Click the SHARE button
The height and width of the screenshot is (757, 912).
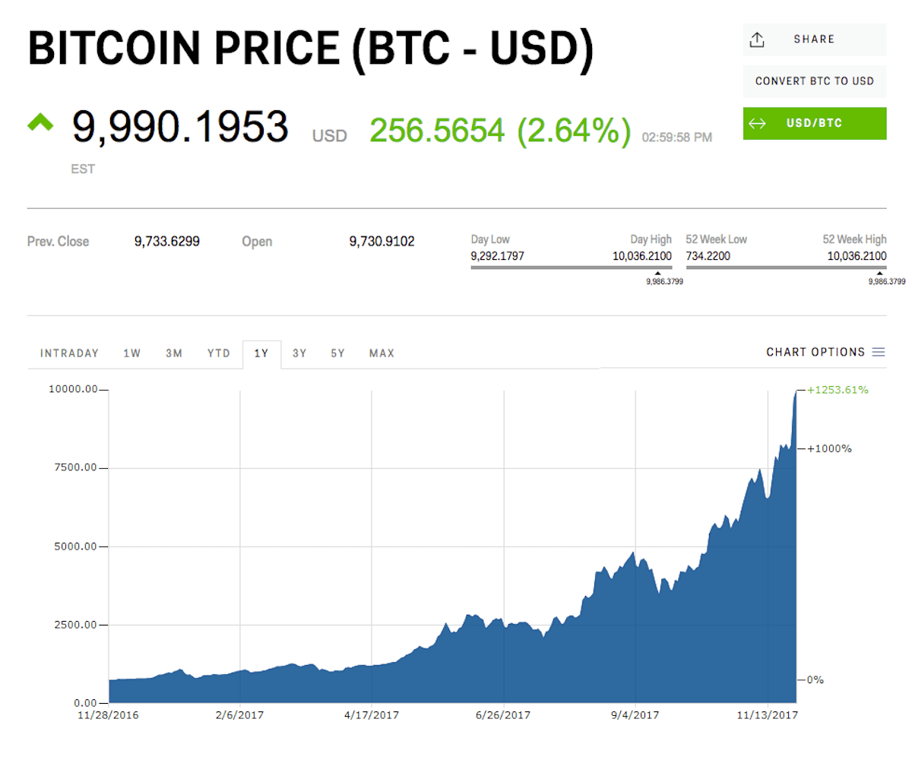click(x=815, y=40)
